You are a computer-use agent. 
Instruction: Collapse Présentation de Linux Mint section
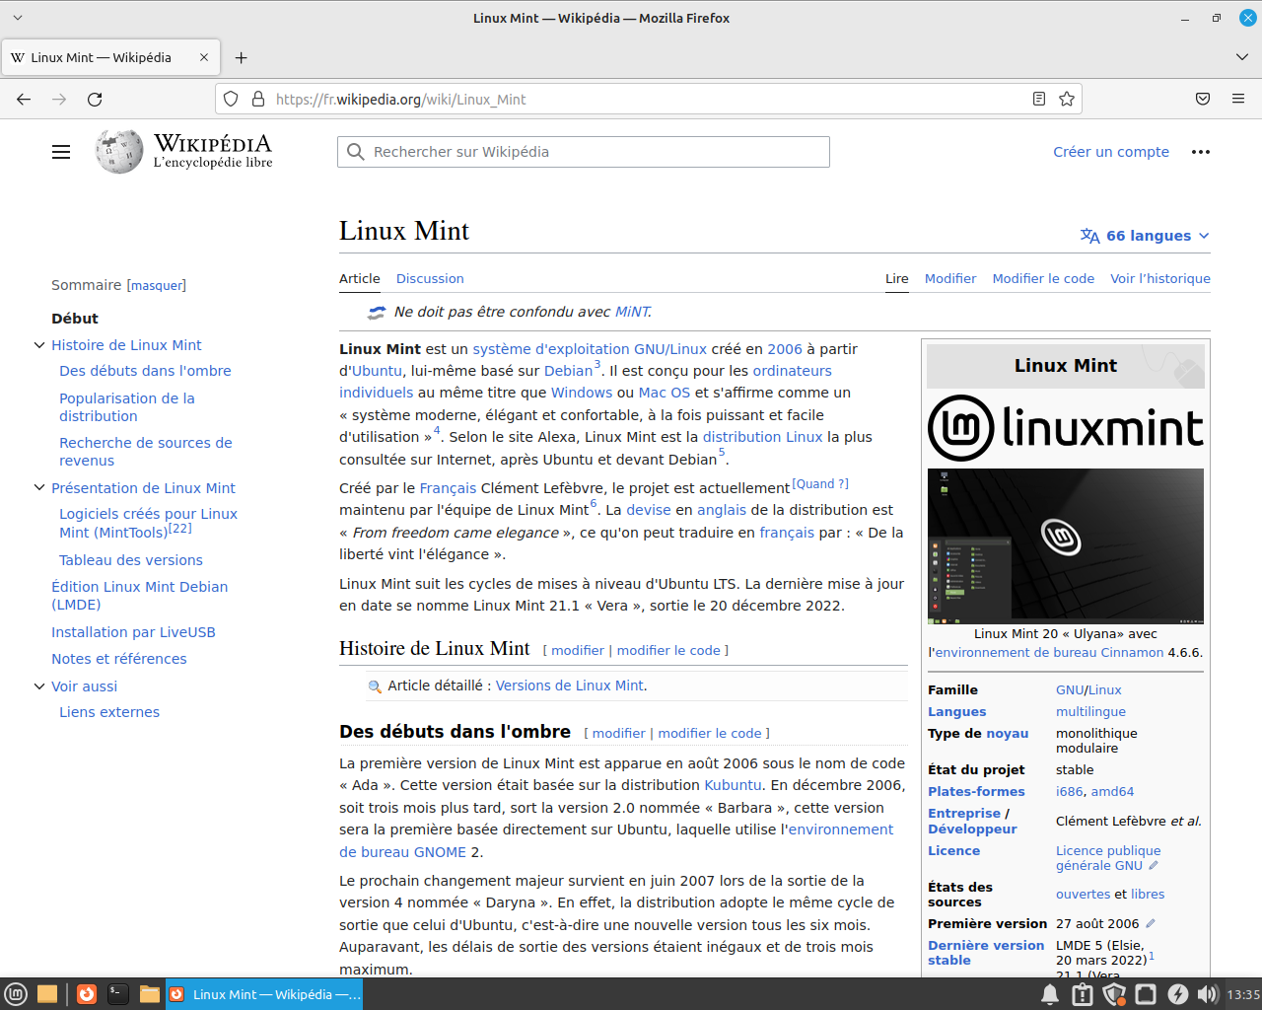point(39,488)
